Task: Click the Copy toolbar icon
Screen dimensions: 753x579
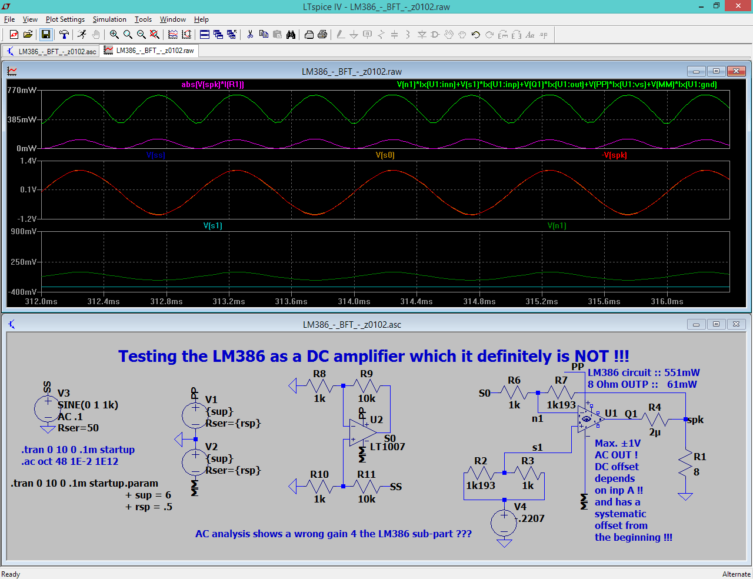Action: [264, 35]
